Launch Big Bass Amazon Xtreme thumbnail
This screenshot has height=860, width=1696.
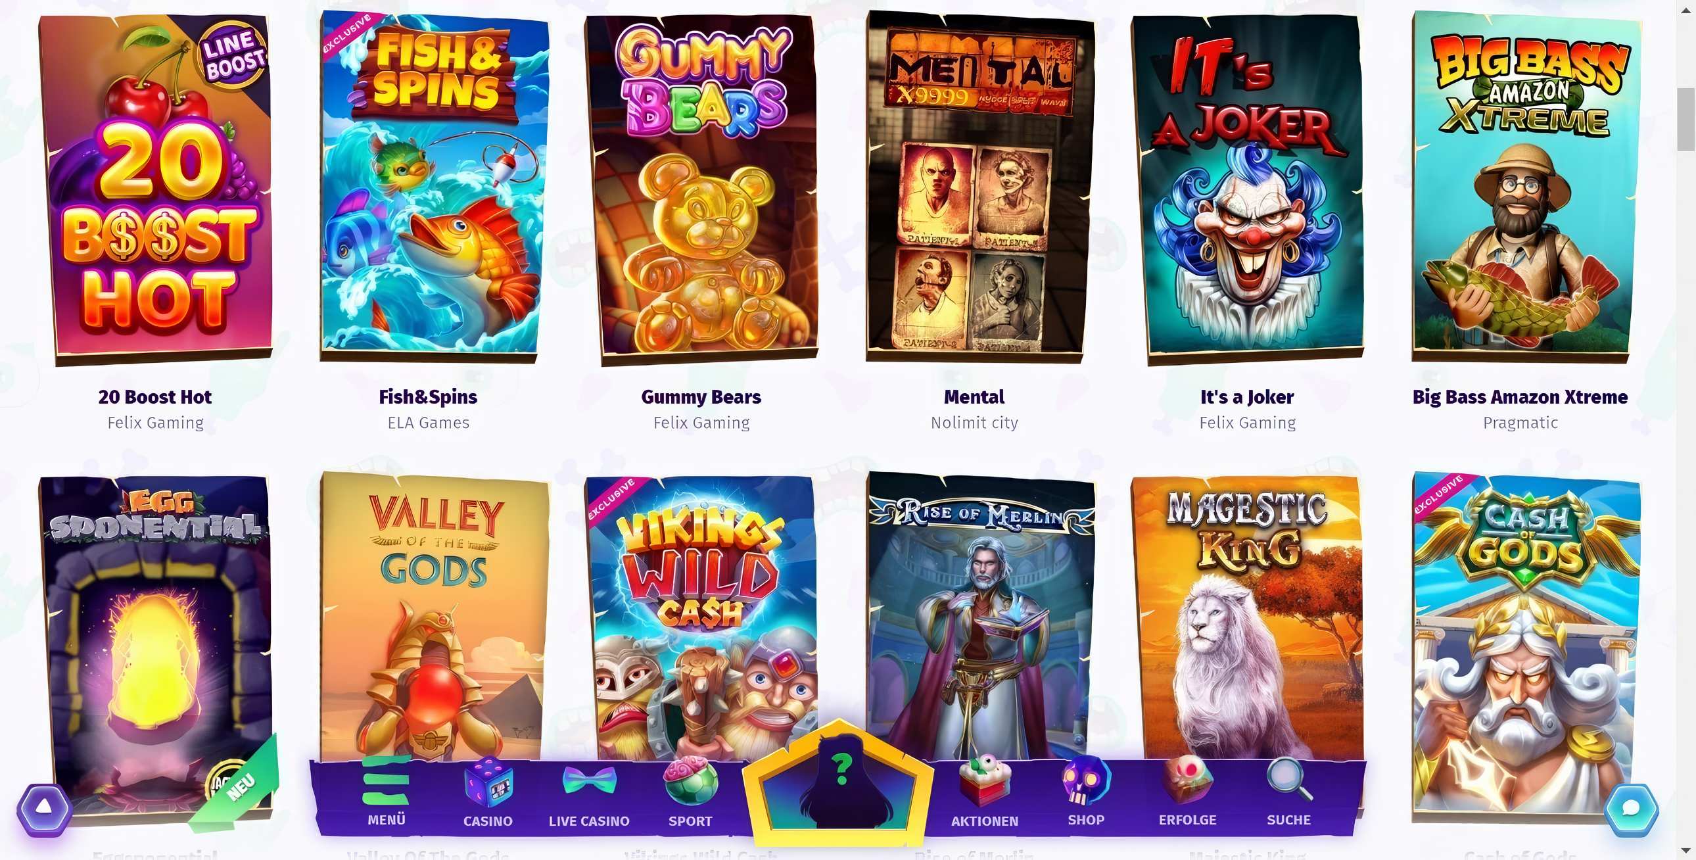[x=1526, y=186]
